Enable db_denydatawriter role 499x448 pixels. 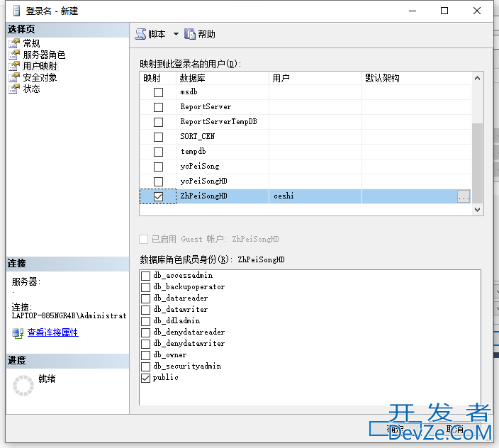145,344
